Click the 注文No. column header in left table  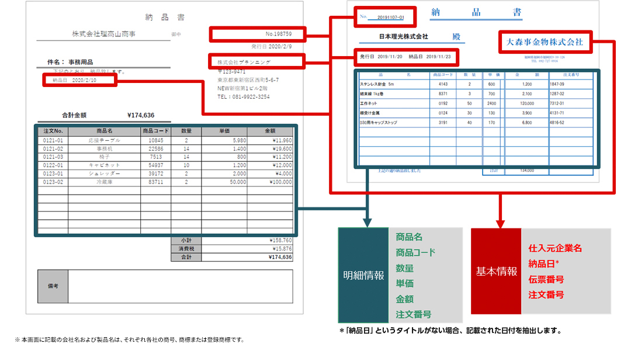click(x=53, y=131)
